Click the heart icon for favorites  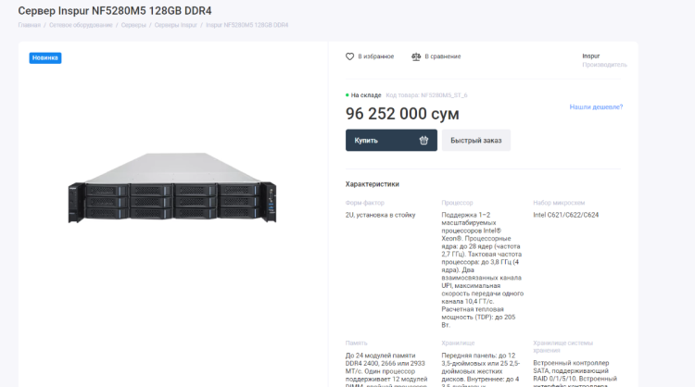tap(349, 56)
